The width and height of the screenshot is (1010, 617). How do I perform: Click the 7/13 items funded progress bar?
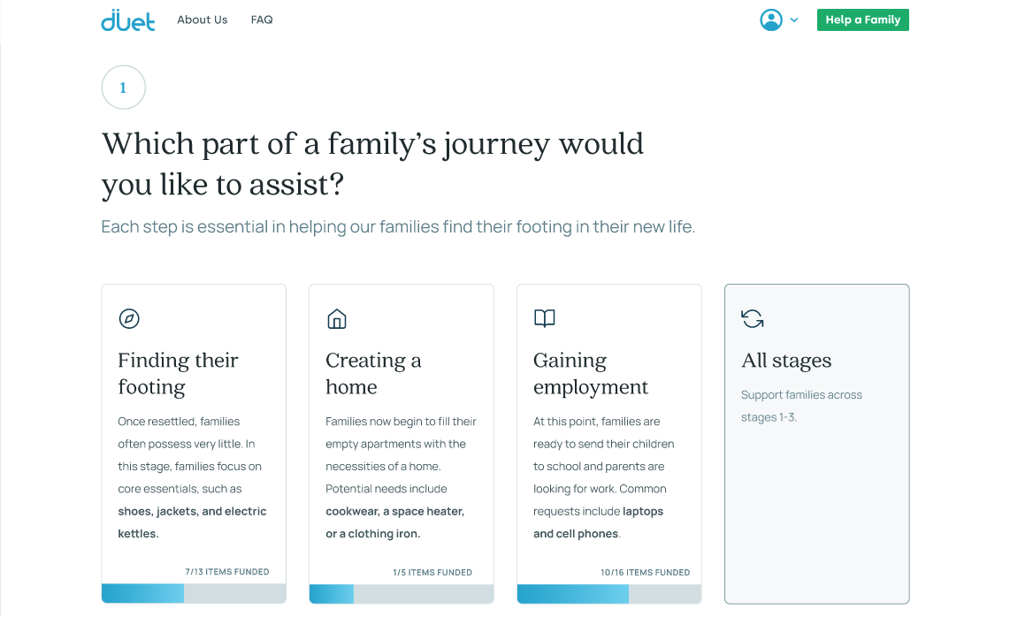194,593
